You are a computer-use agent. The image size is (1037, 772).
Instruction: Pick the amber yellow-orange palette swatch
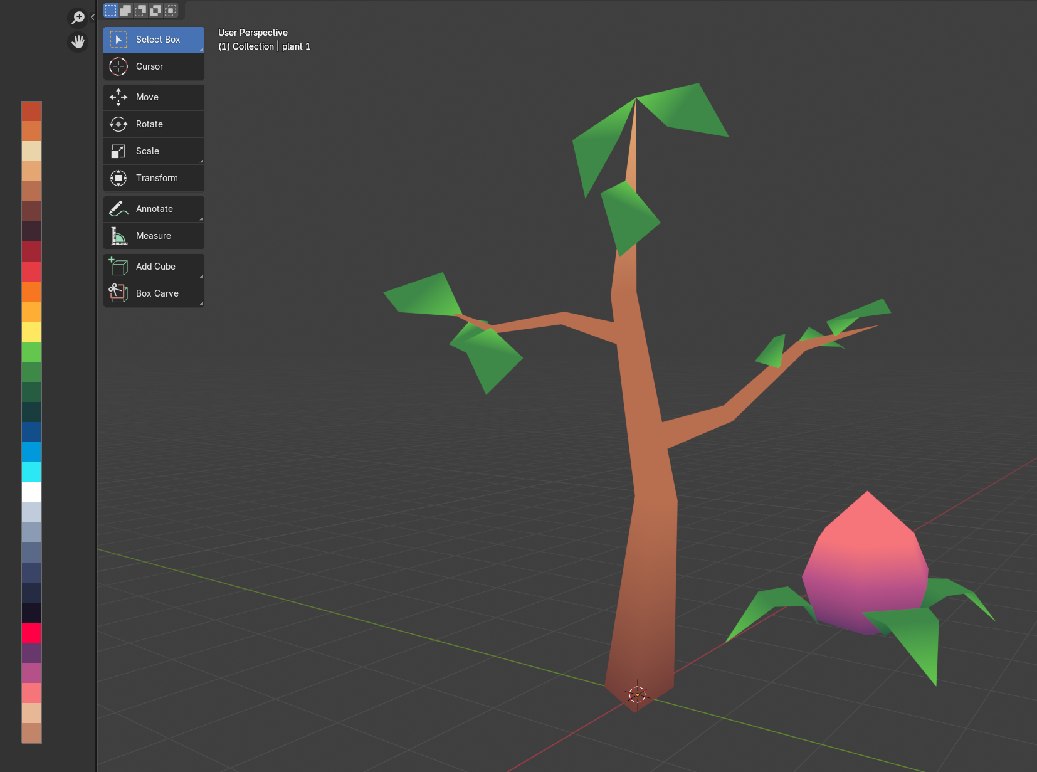pyautogui.click(x=32, y=312)
